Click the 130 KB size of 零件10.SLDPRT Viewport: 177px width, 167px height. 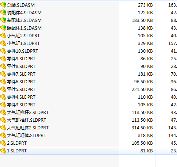[x=145, y=51]
